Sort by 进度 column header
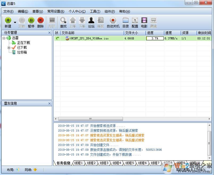This screenshot has width=214, height=175. [x=155, y=33]
